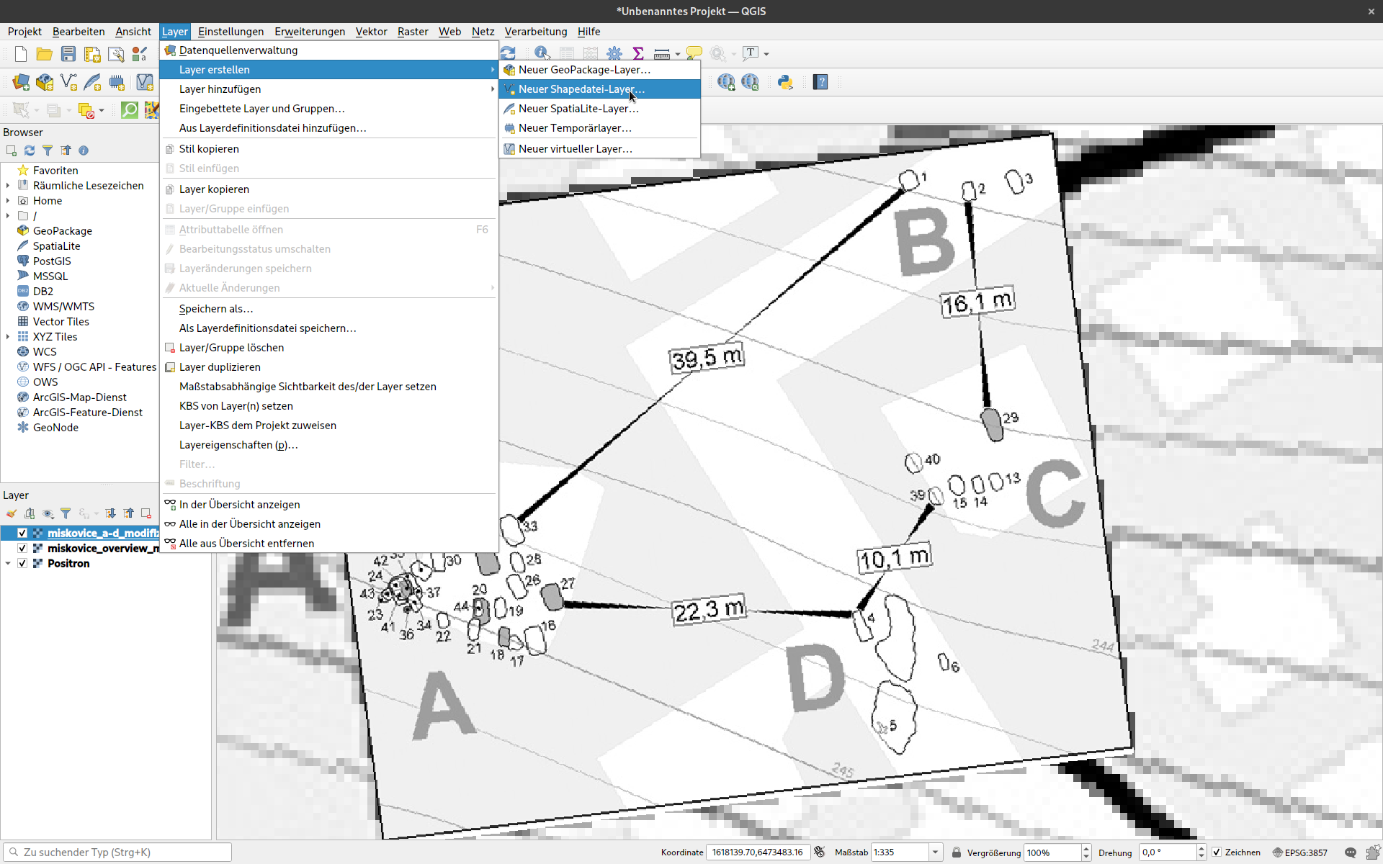
Task: Open the layout manager icon
Action: [x=116, y=54]
